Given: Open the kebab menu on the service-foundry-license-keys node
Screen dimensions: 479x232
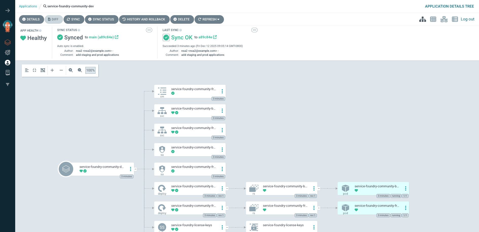Looking at the screenshot, I should click(222, 227).
